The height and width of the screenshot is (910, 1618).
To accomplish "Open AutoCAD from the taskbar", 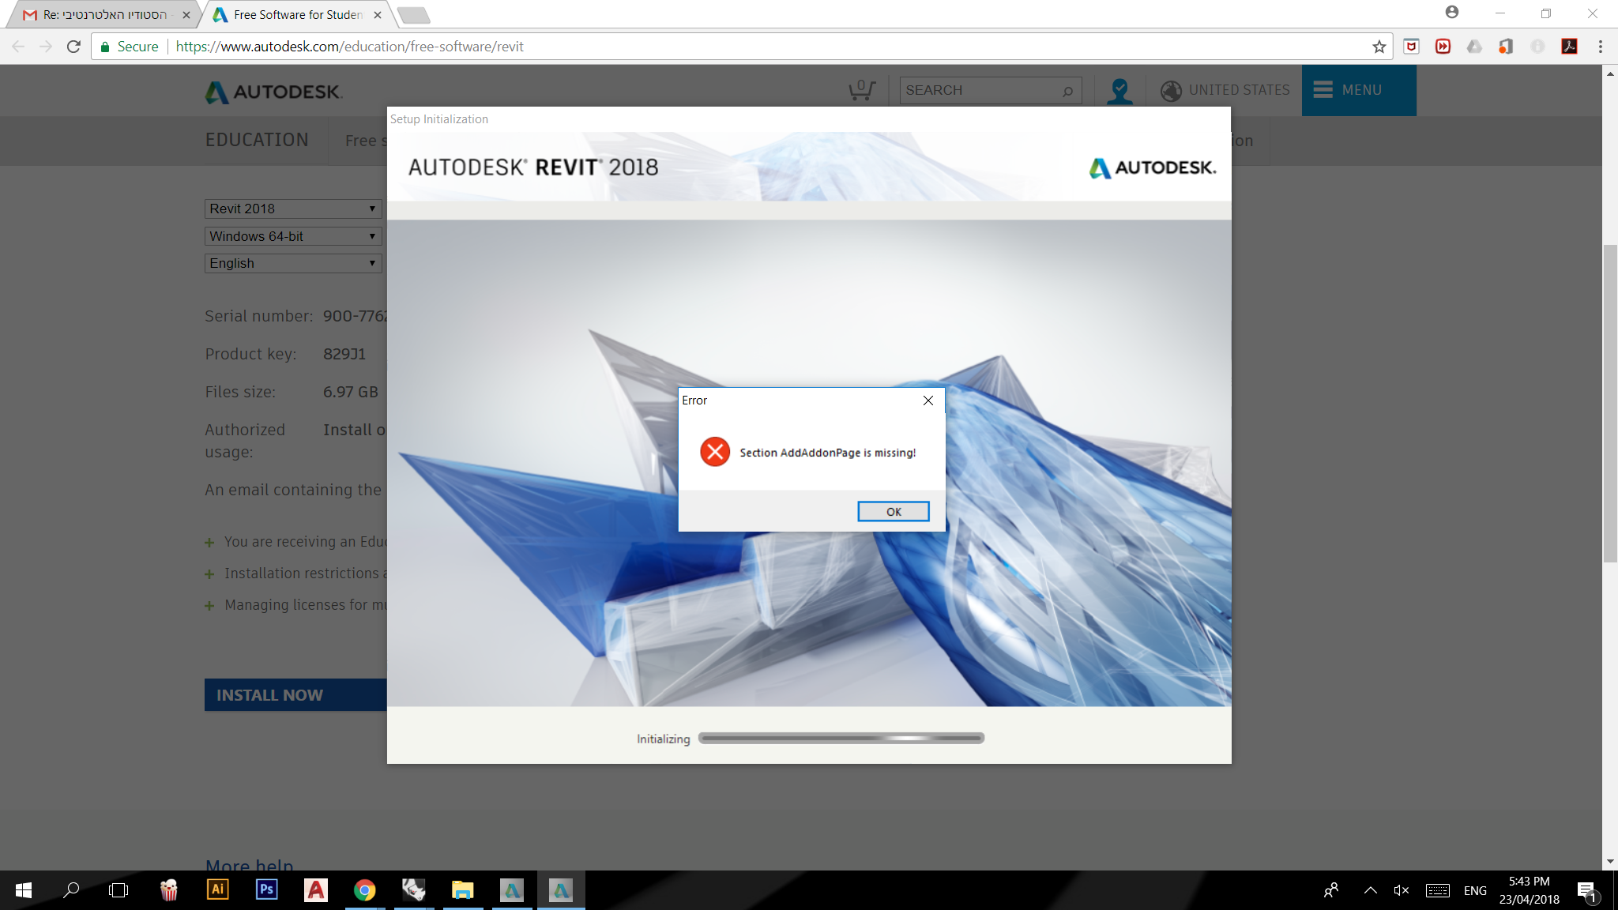I will 315,889.
